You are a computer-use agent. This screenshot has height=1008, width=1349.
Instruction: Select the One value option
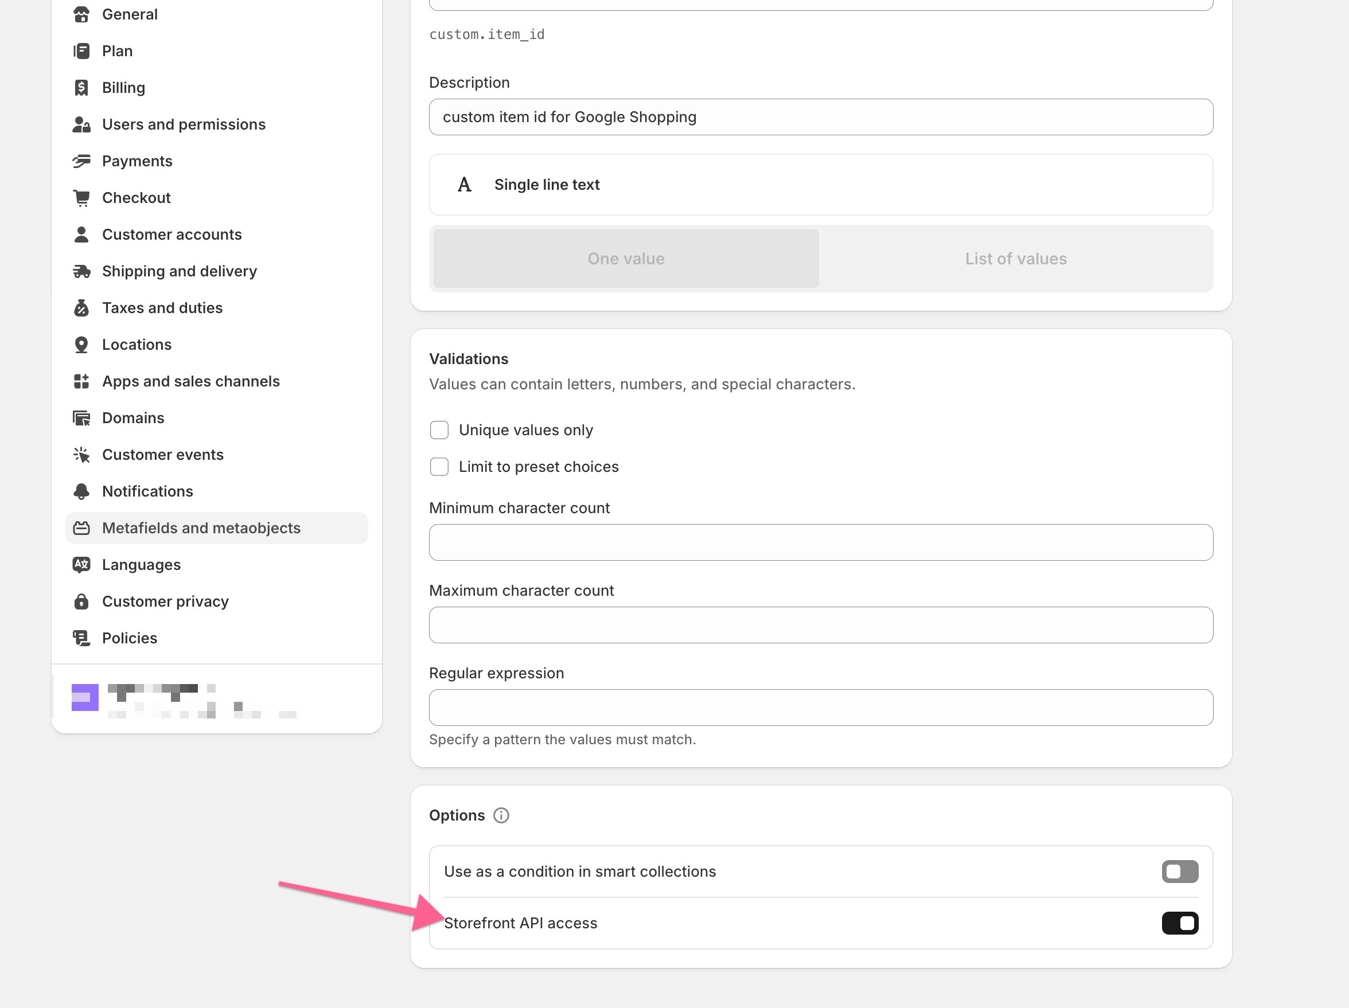point(626,259)
